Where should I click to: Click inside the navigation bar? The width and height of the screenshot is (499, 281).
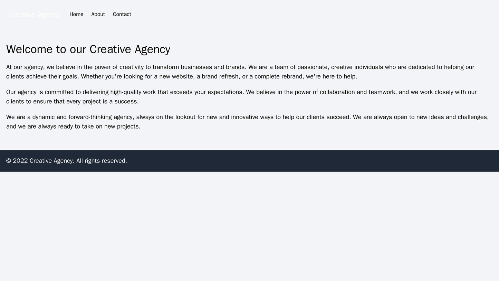tap(249, 14)
